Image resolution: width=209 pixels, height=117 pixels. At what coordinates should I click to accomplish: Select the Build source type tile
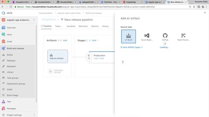(x=128, y=36)
